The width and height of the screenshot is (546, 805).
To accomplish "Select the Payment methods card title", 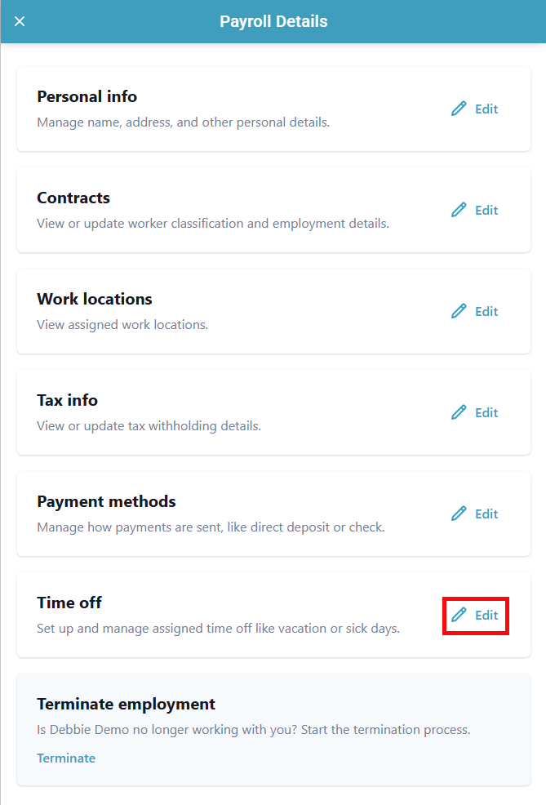I will (x=106, y=501).
